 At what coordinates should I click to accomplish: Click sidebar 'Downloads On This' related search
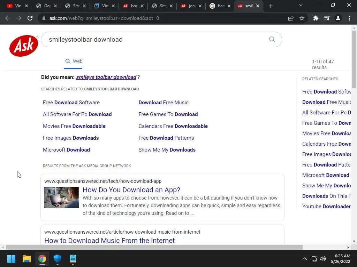326,196
